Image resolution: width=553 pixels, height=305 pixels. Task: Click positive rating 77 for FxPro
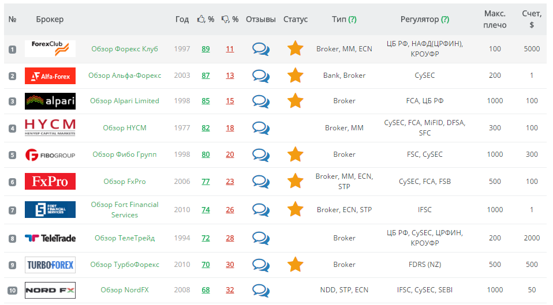pyautogui.click(x=205, y=182)
